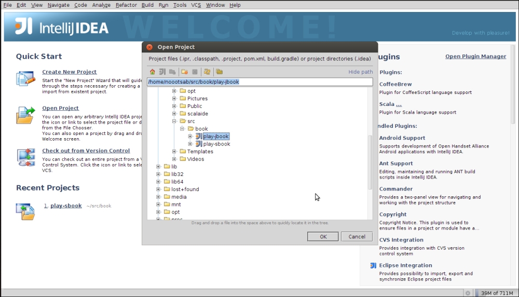This screenshot has width=519, height=297.
Task: Select the play-jbook project icon
Action: 199,137
